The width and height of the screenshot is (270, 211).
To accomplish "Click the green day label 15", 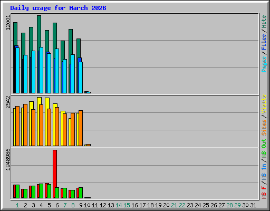I will [x=127, y=205].
